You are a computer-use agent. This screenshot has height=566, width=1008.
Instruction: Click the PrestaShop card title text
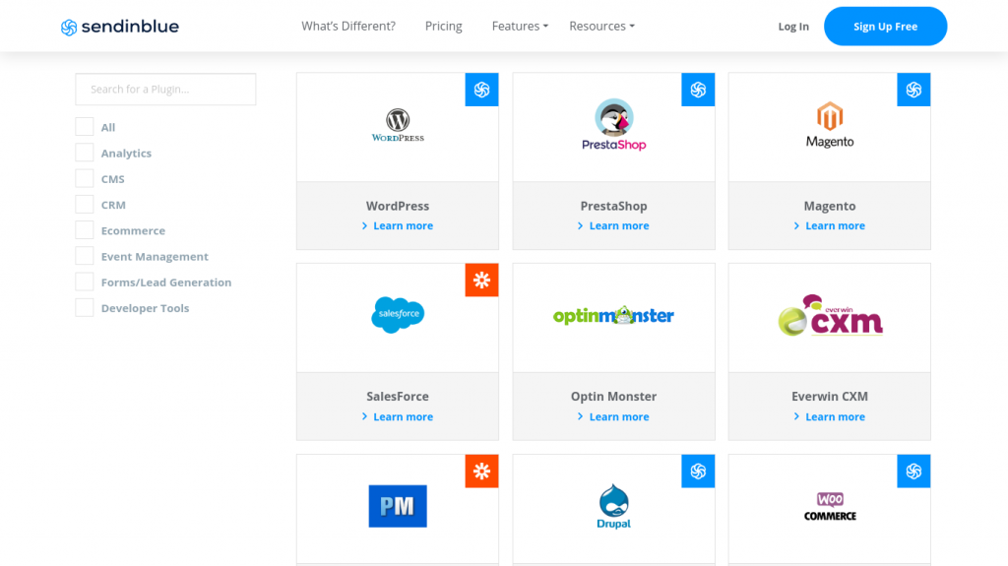pyautogui.click(x=614, y=206)
